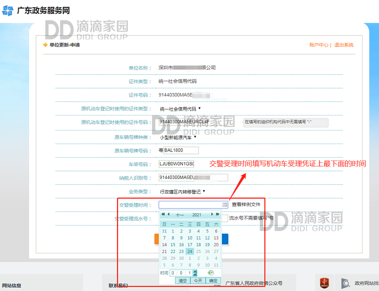Click the 广东政务服务网 snowflake logo
The image size is (379, 291).
8,11
